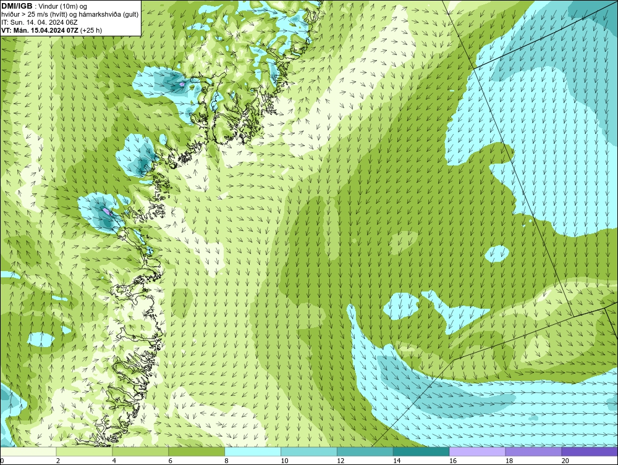
Task: Click the bold DMI/IGB title text
Action: point(17,6)
